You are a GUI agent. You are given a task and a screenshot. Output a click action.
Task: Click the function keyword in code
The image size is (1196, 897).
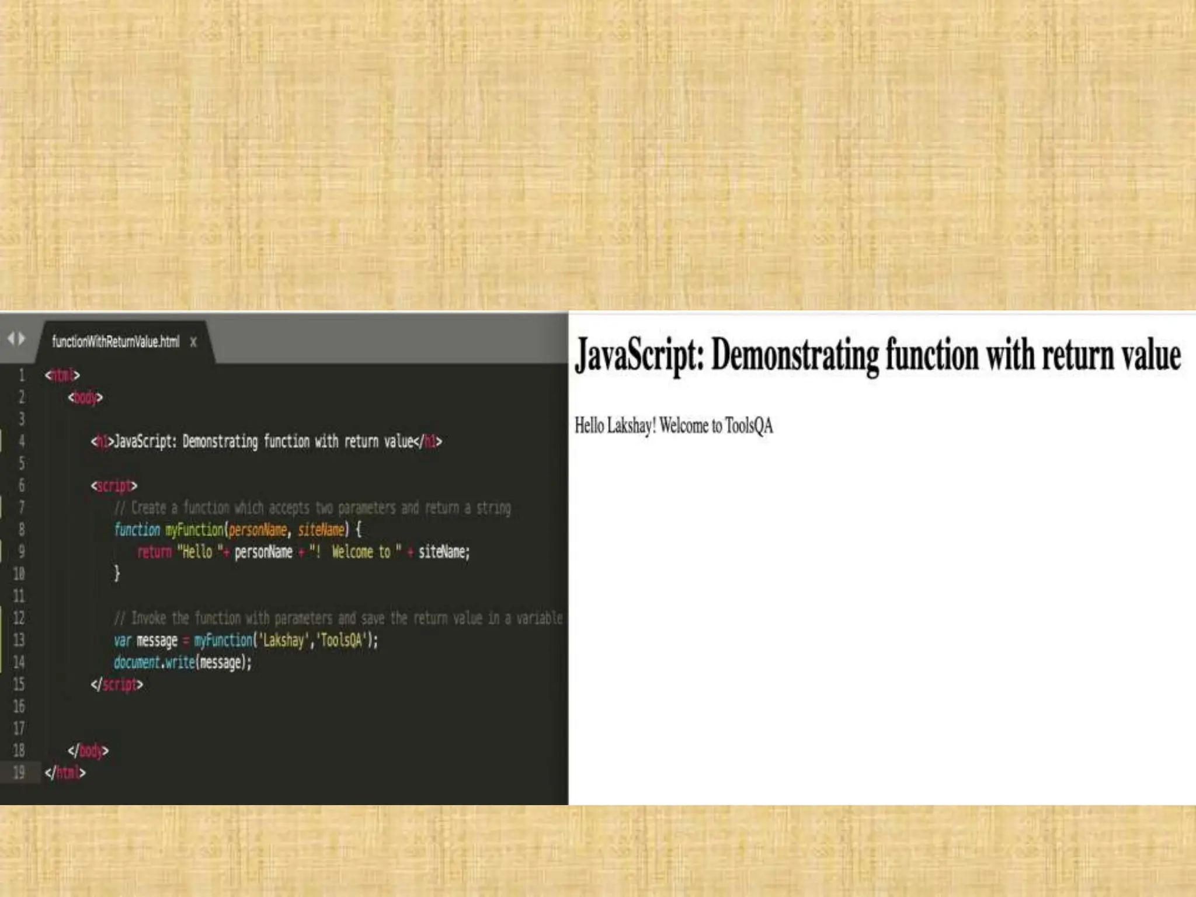pyautogui.click(x=137, y=530)
